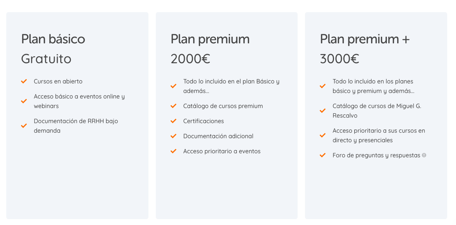This screenshot has height=225, width=456.
Task: Click the checkmark beside Catálogo de cursos de Miguel G.
Action: 323,111
